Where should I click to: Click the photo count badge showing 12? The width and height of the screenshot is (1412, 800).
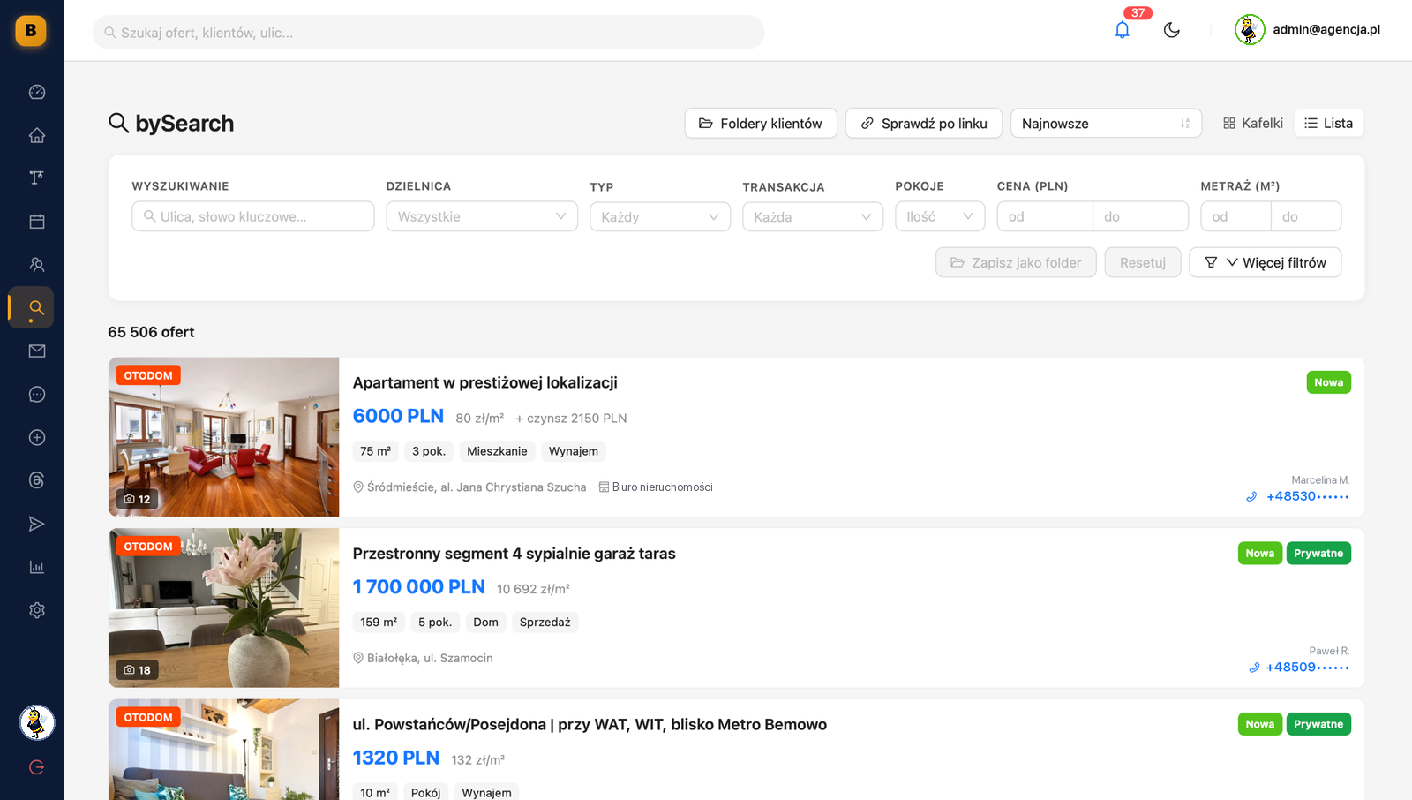click(x=137, y=499)
